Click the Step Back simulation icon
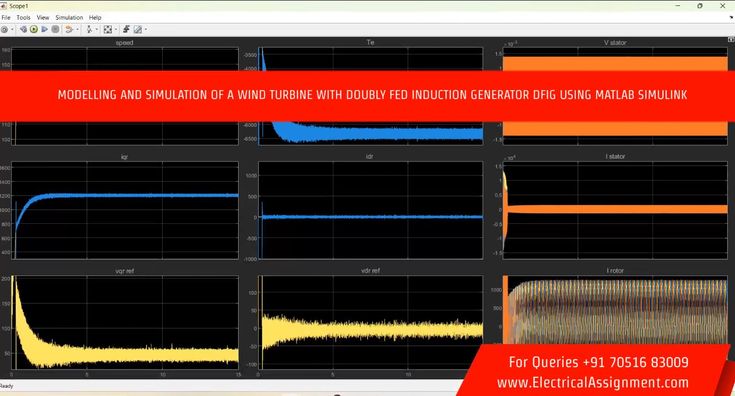The width and height of the screenshot is (735, 396). 23,29
